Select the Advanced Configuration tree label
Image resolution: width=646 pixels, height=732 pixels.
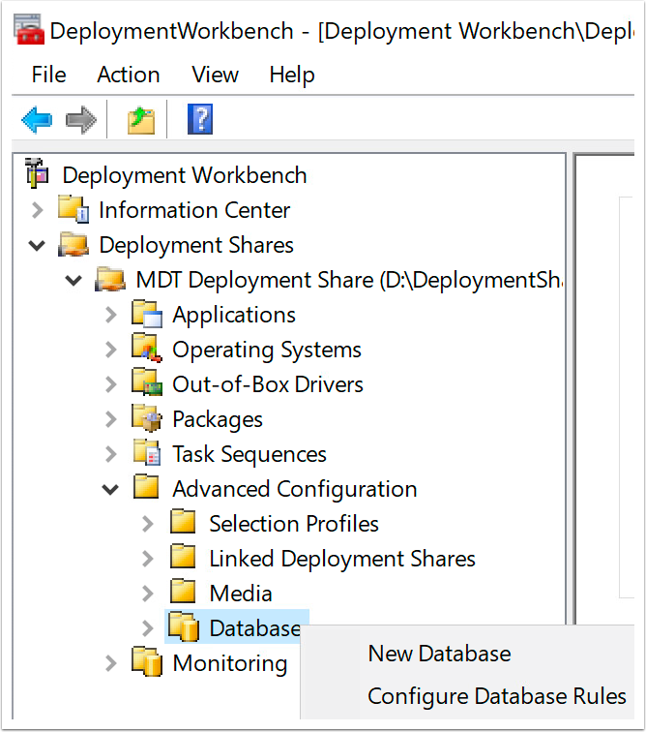point(295,489)
